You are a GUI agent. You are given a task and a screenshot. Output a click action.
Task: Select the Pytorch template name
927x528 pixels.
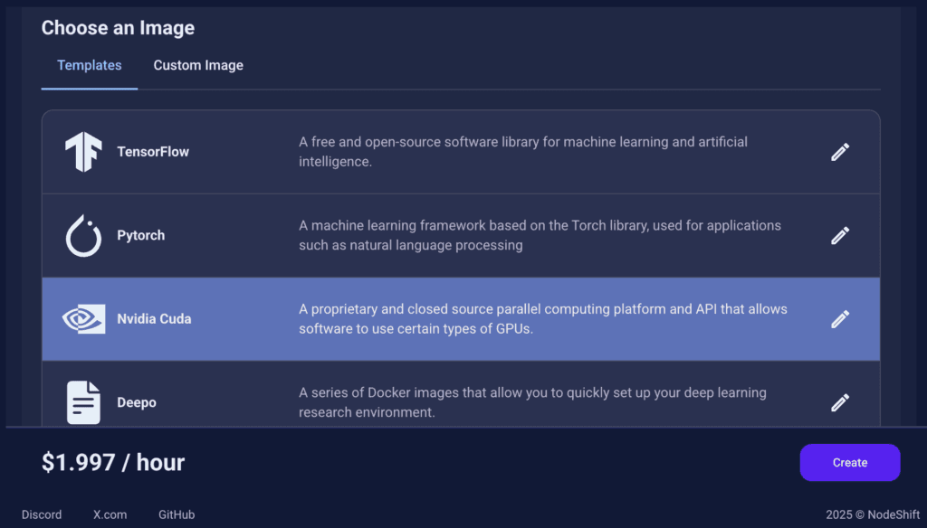click(x=140, y=236)
